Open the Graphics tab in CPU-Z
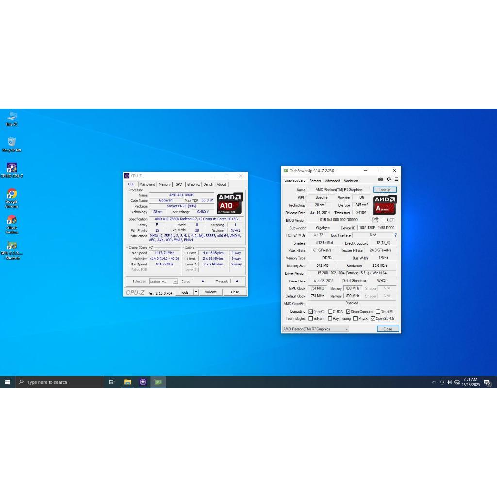 (x=194, y=184)
